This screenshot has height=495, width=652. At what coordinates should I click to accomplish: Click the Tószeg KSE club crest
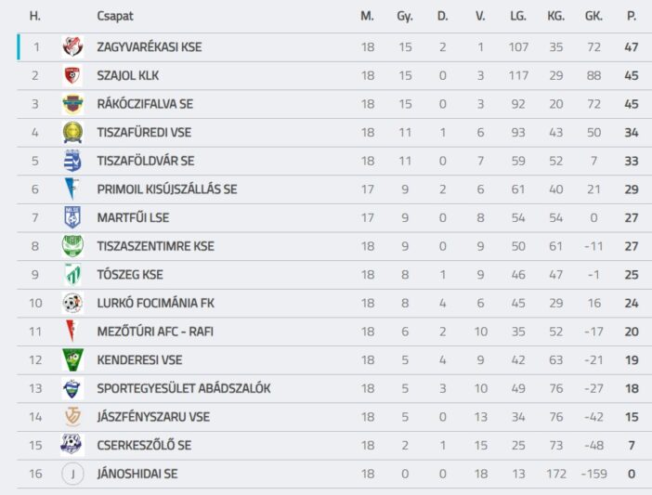point(72,275)
